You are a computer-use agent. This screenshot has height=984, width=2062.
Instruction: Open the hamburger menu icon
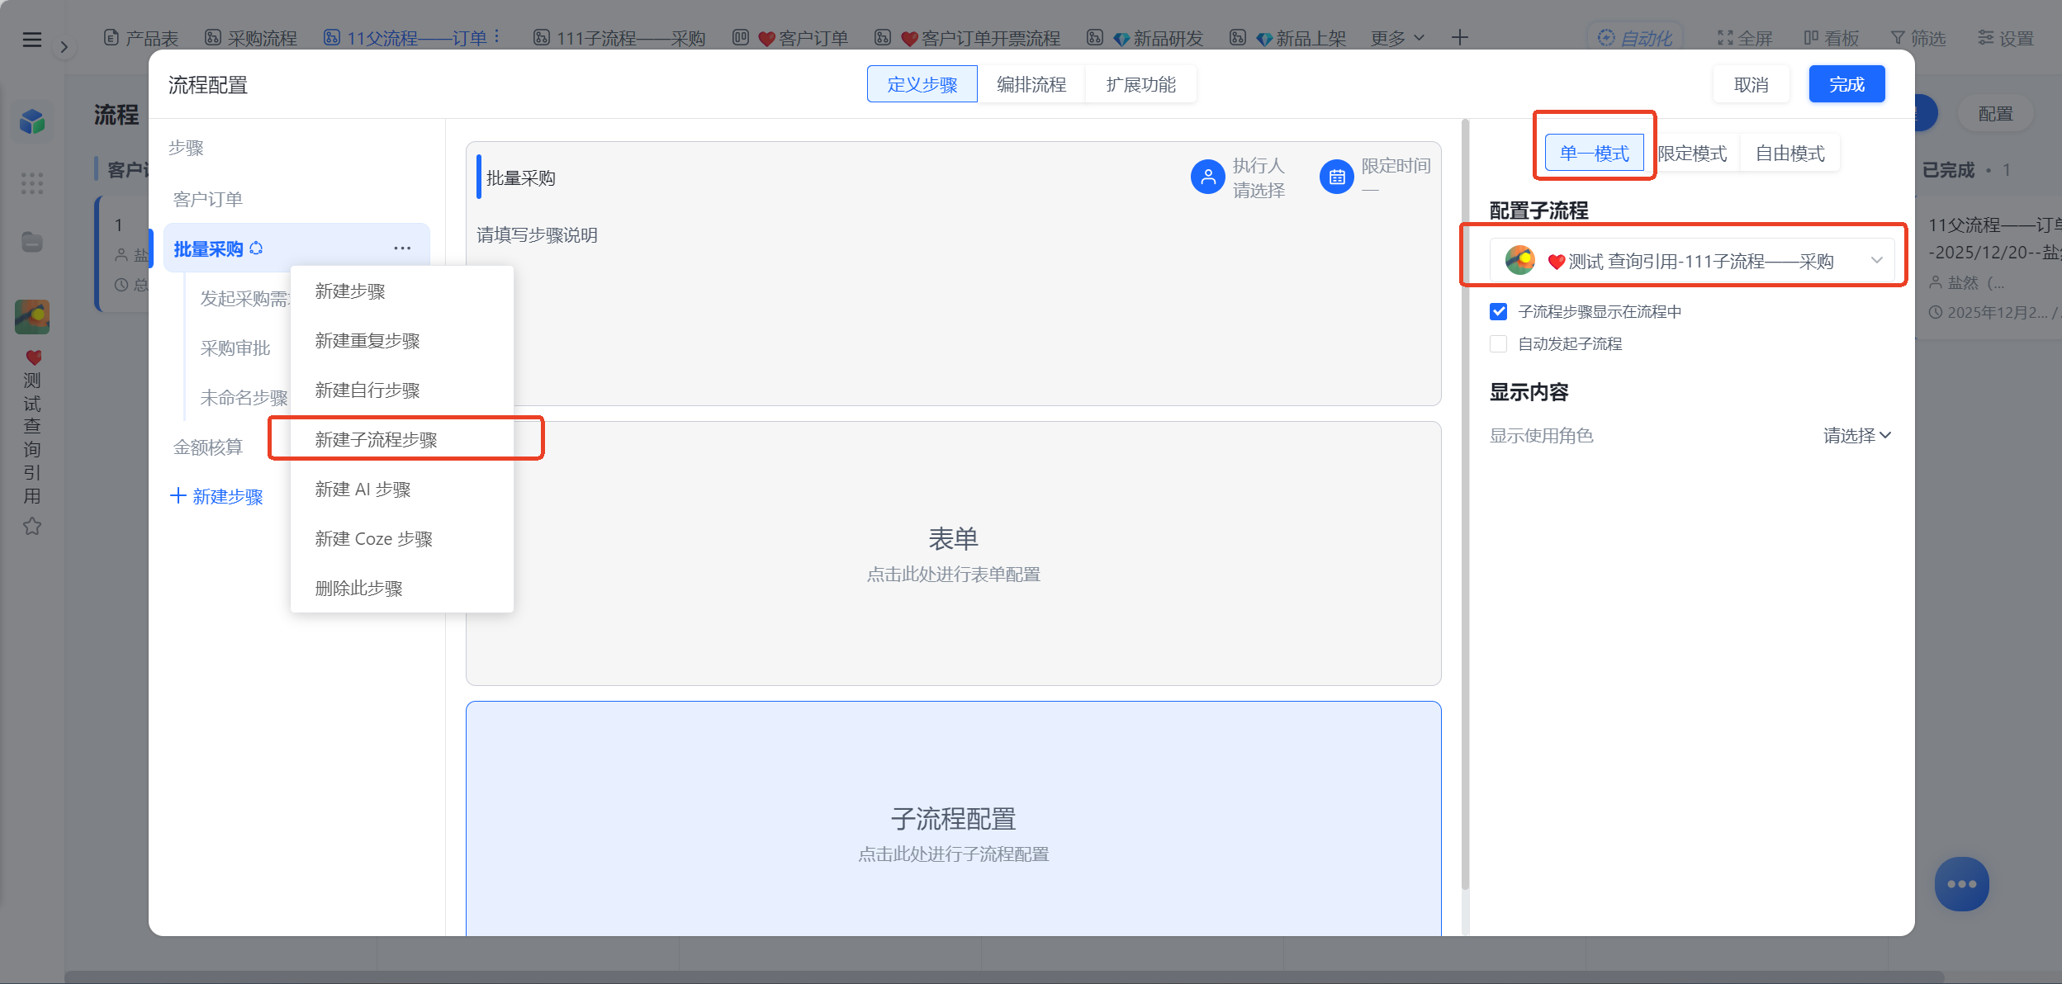(x=32, y=39)
